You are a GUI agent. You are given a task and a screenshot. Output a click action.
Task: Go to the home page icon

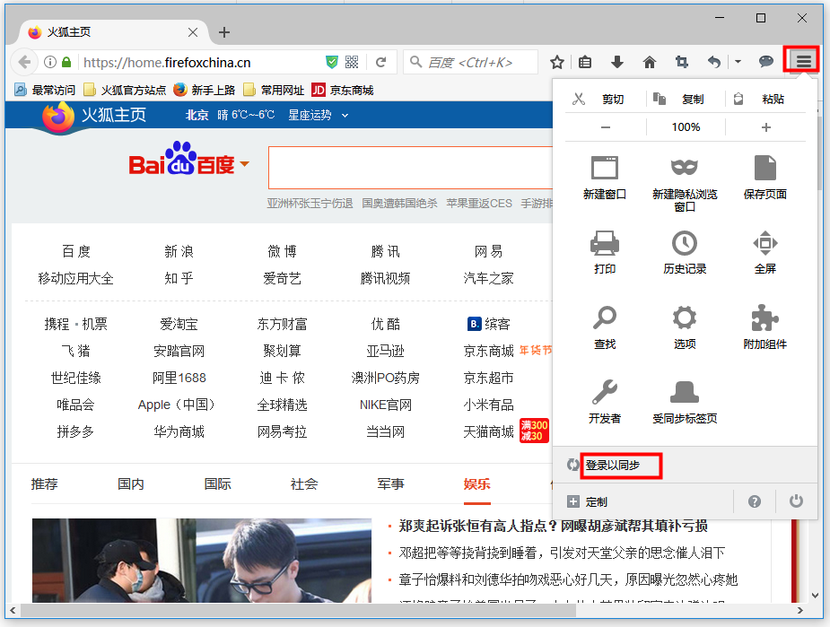(x=650, y=62)
